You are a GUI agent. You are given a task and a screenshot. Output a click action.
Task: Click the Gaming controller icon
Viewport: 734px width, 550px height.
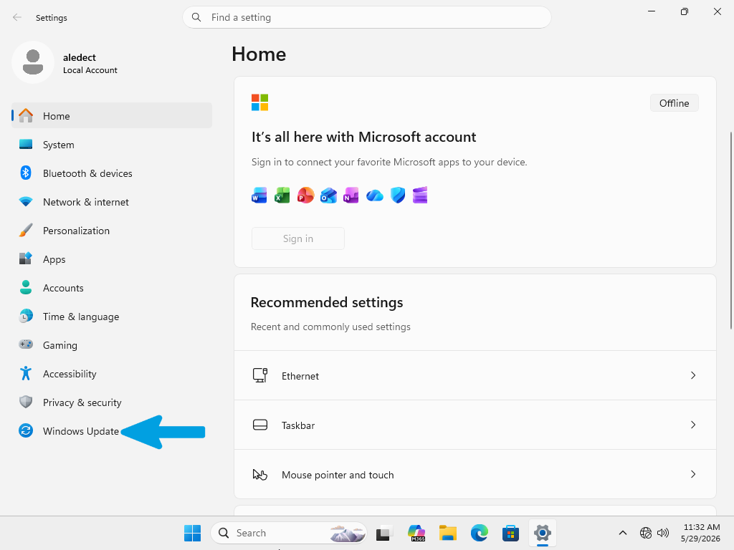[26, 344]
